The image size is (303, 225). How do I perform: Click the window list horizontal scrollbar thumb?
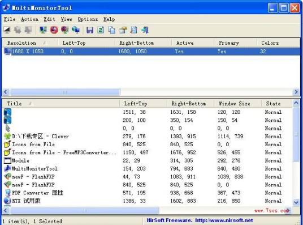(85, 210)
